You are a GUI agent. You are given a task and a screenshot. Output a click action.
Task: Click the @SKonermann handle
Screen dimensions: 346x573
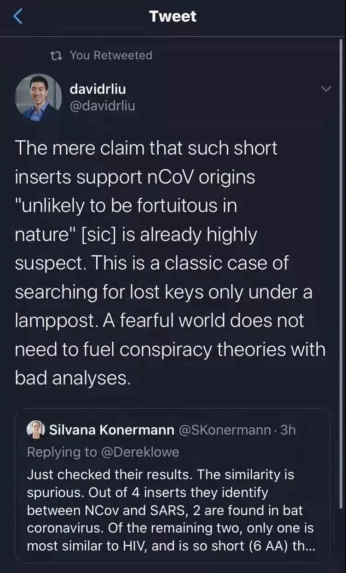(x=225, y=430)
